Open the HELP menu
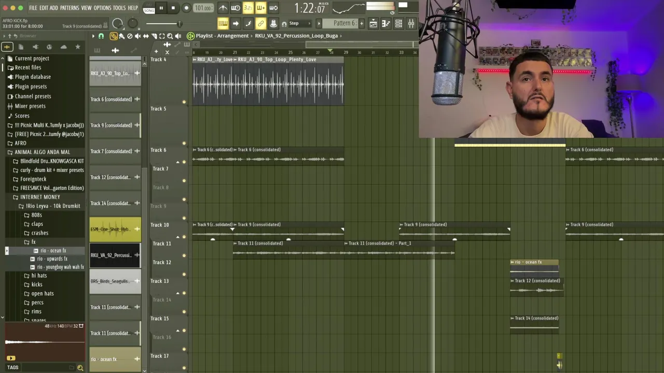The image size is (664, 373). (133, 8)
